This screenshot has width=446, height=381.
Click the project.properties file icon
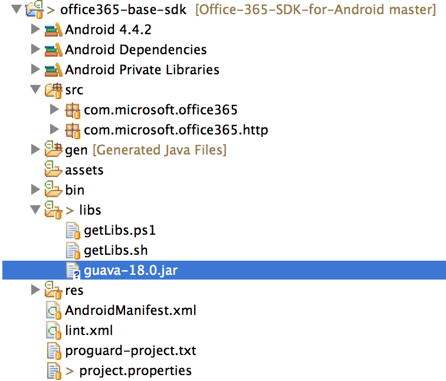(54, 371)
